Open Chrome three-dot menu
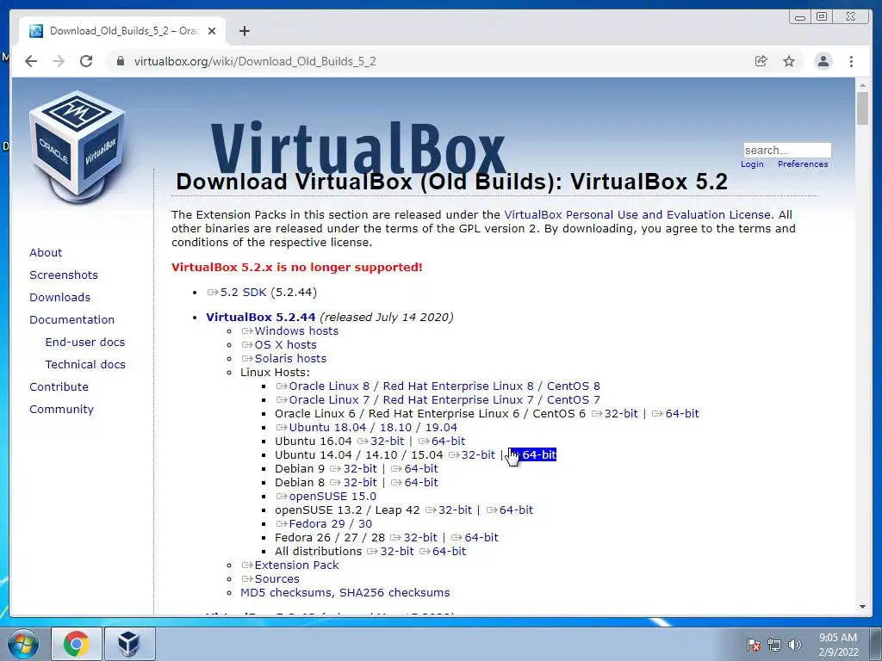This screenshot has width=882, height=661. point(851,61)
